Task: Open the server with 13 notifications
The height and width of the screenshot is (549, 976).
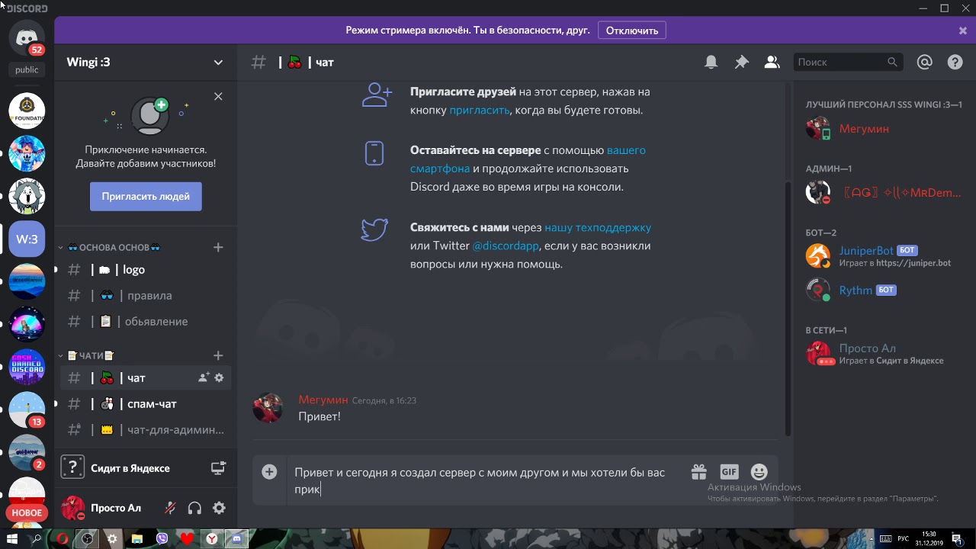Action: [27, 409]
